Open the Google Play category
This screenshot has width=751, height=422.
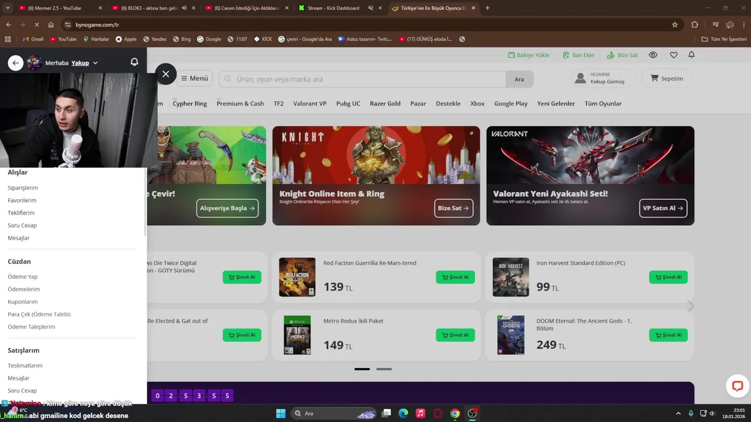coord(511,104)
